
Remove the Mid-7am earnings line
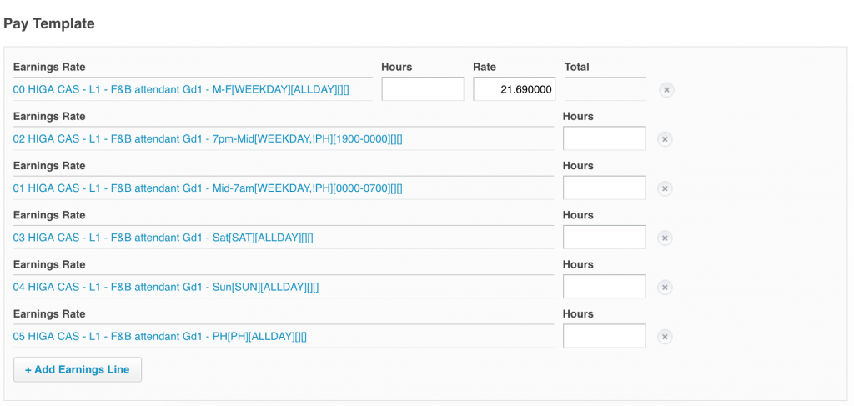[665, 188]
